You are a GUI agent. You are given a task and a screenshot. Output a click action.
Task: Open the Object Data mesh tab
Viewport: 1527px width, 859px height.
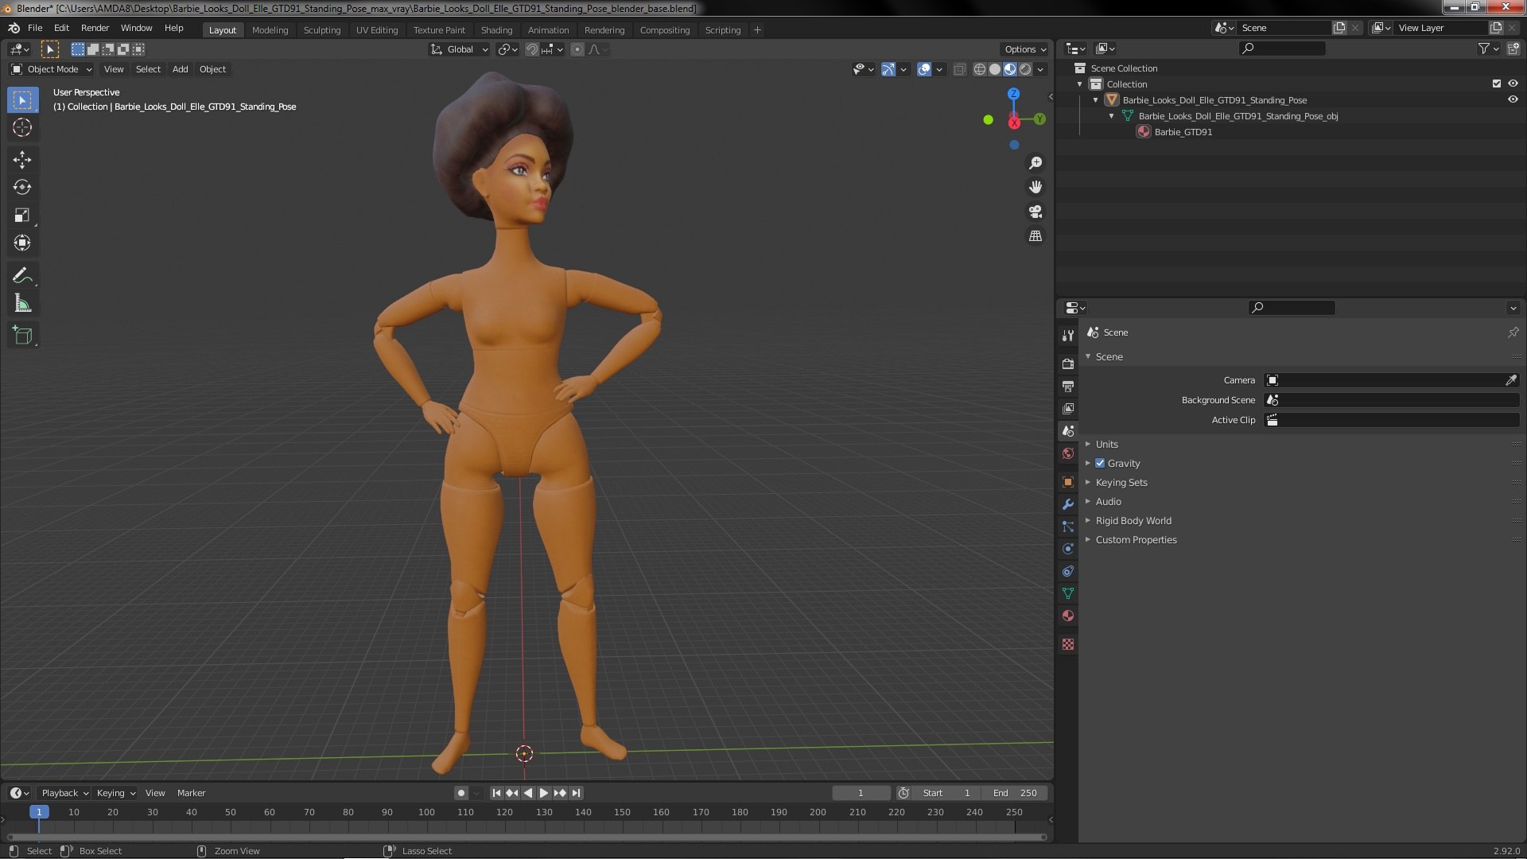coord(1068,593)
